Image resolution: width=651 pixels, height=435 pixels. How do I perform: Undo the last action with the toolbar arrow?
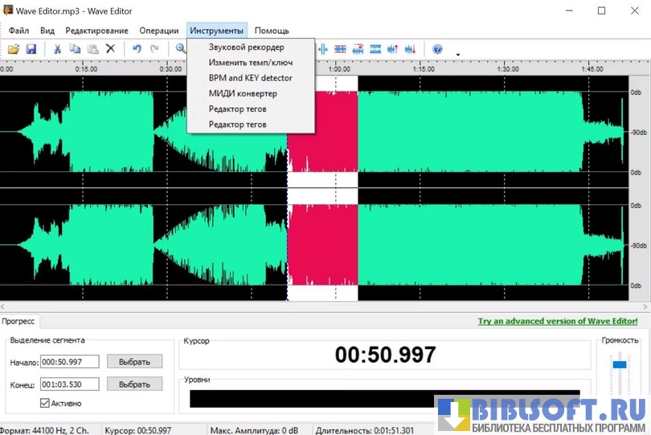coord(137,49)
